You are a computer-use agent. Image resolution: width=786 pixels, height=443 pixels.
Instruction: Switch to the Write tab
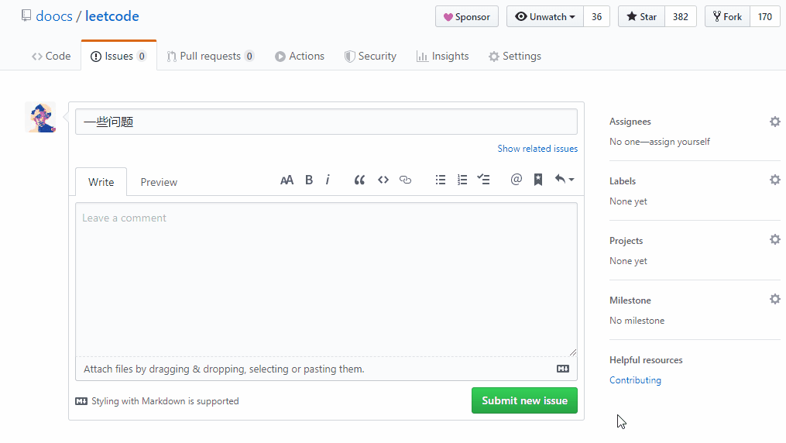pos(101,182)
